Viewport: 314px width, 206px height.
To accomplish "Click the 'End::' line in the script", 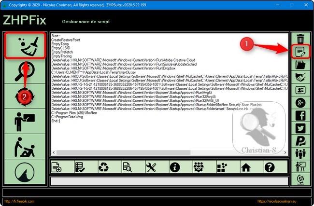I will click(56, 121).
